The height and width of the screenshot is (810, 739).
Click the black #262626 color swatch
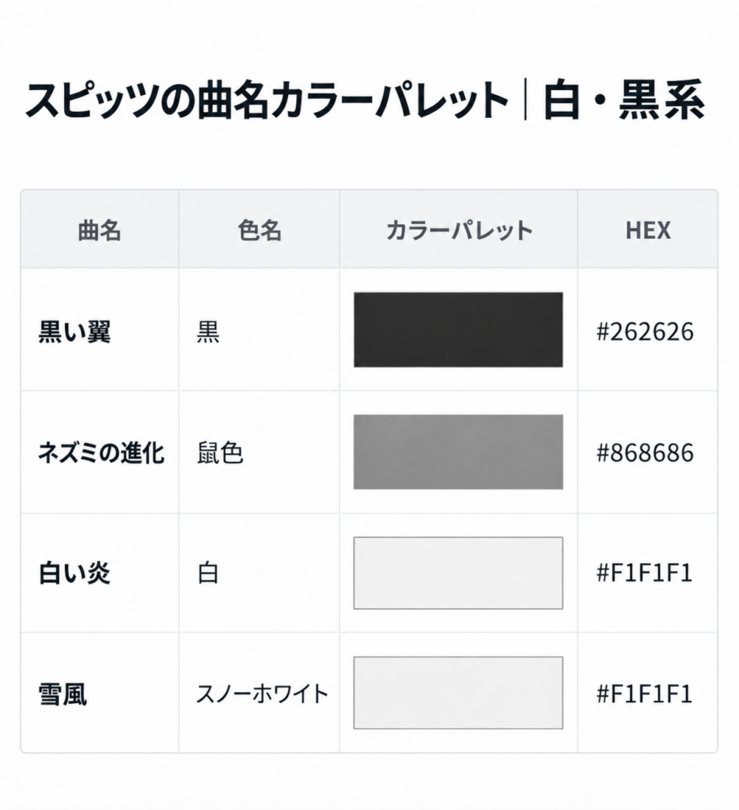[x=458, y=330]
